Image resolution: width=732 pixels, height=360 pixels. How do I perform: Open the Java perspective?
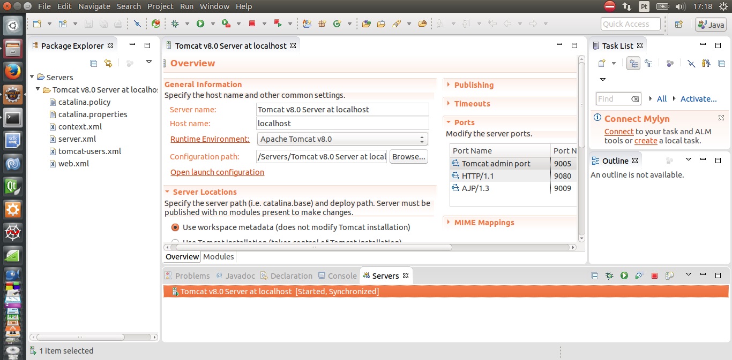tap(710, 24)
